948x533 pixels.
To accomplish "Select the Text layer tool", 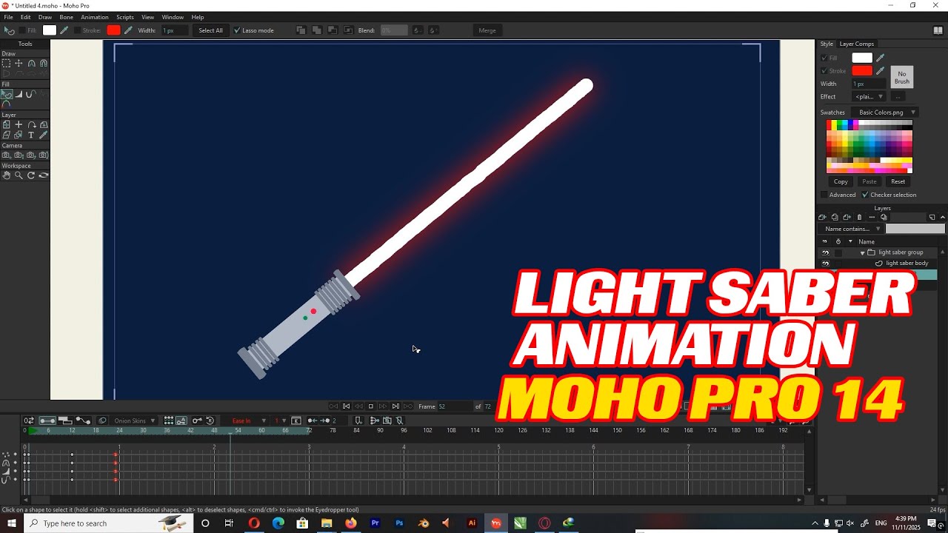I will click(x=31, y=135).
